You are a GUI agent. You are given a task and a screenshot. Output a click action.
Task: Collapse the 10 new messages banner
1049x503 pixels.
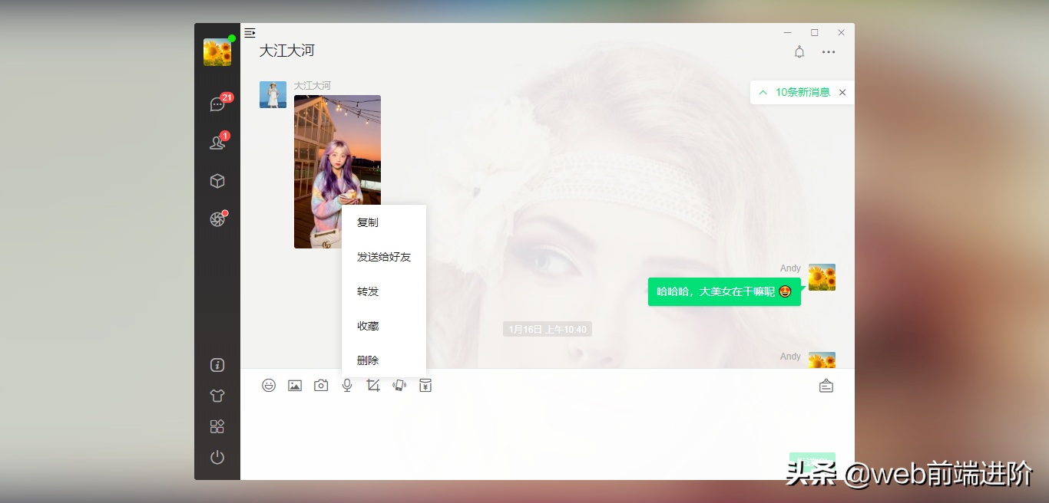tap(763, 92)
